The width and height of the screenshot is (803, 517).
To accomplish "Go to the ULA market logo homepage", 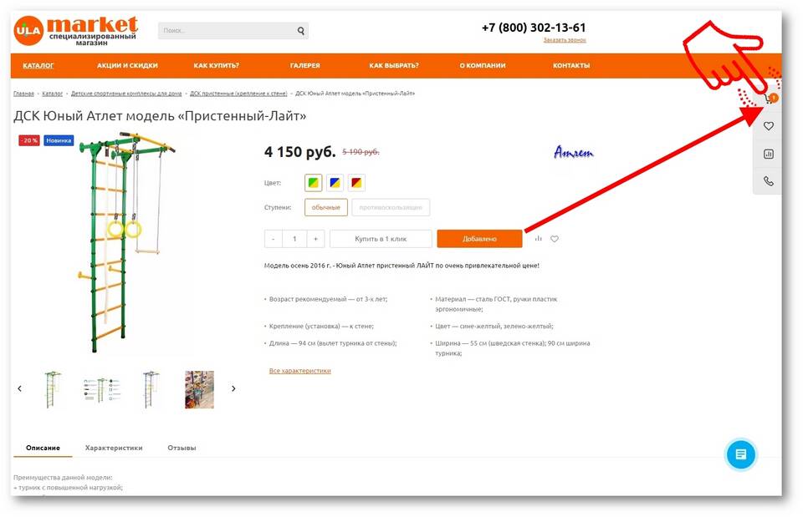I will click(76, 31).
